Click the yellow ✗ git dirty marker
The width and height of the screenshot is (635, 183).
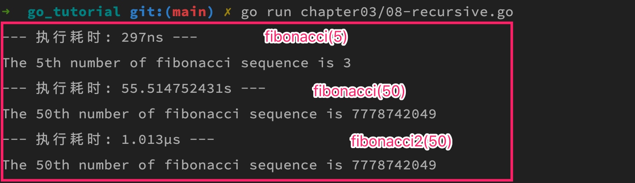pyautogui.click(x=227, y=12)
